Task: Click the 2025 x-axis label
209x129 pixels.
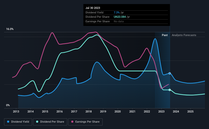Action: coord(190,111)
